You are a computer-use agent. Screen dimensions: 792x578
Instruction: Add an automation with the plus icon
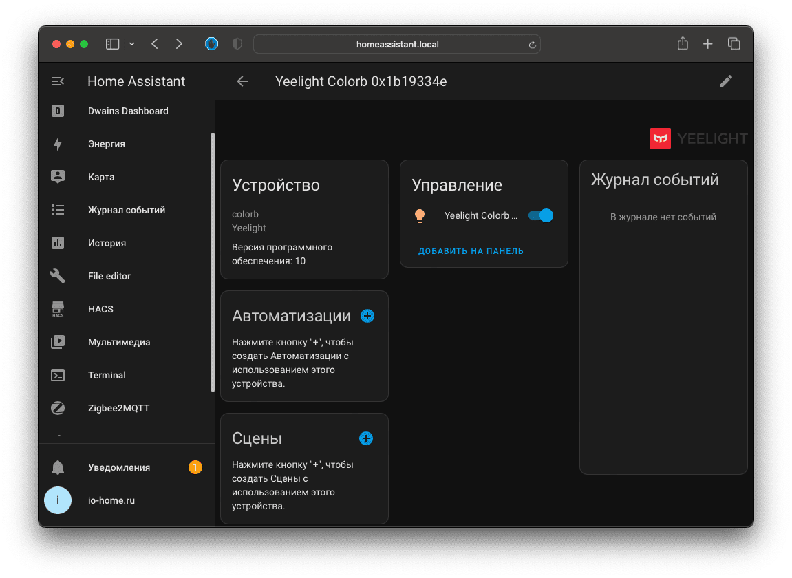coord(367,316)
